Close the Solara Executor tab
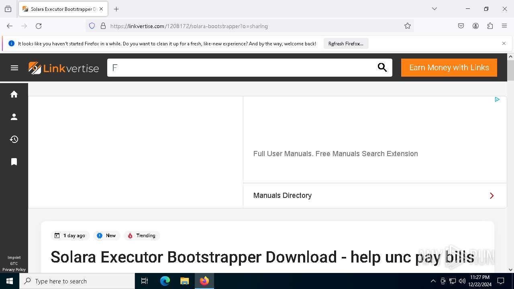This screenshot has width=514, height=289. (x=101, y=9)
